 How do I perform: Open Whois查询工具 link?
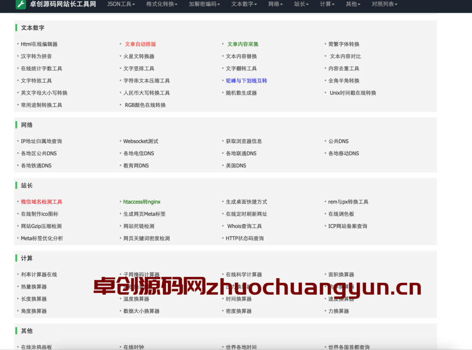pos(245,226)
